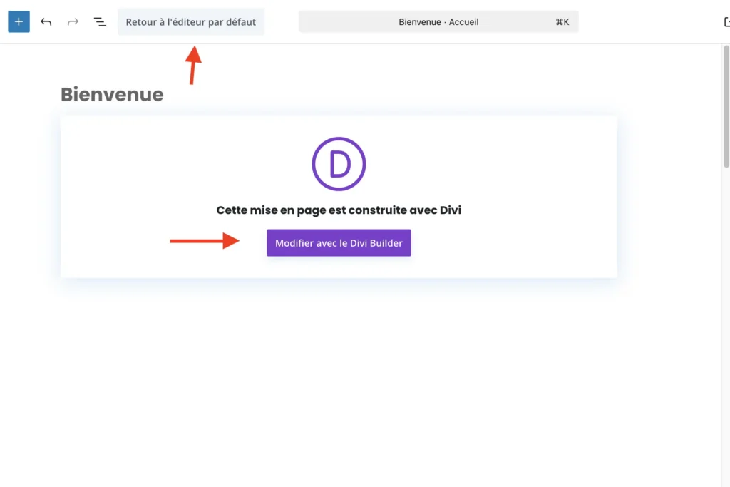Redo the last change using the toolbar
Image resolution: width=730 pixels, height=487 pixels.
click(x=72, y=21)
